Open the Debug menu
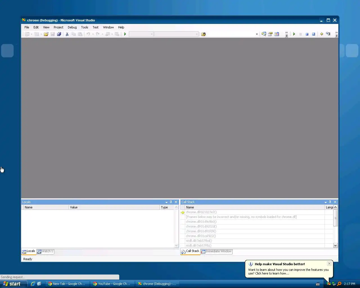360x288 pixels. coord(72,27)
